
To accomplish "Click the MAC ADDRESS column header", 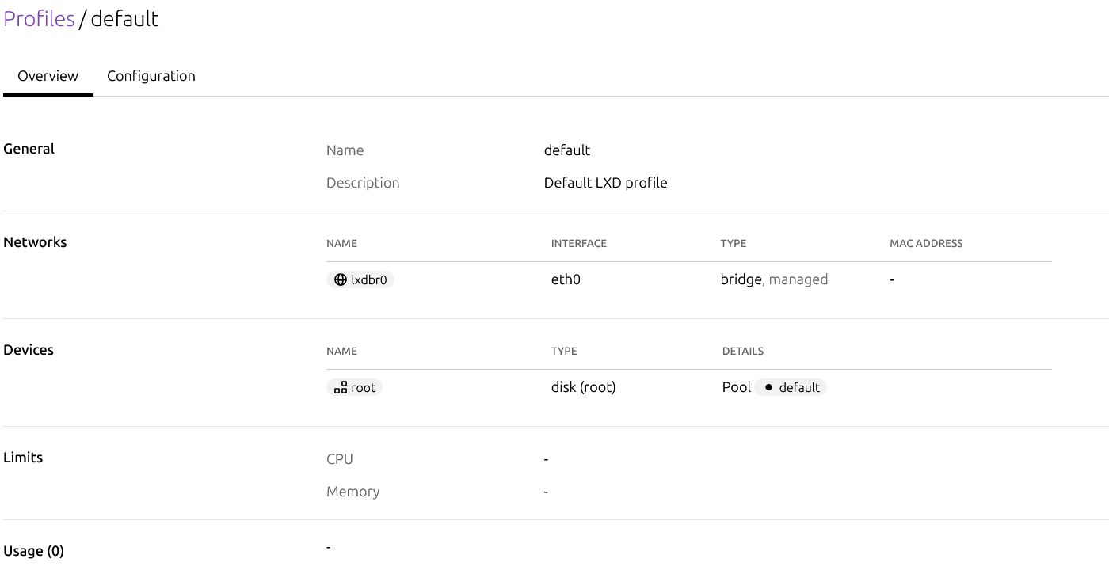I will (x=926, y=243).
